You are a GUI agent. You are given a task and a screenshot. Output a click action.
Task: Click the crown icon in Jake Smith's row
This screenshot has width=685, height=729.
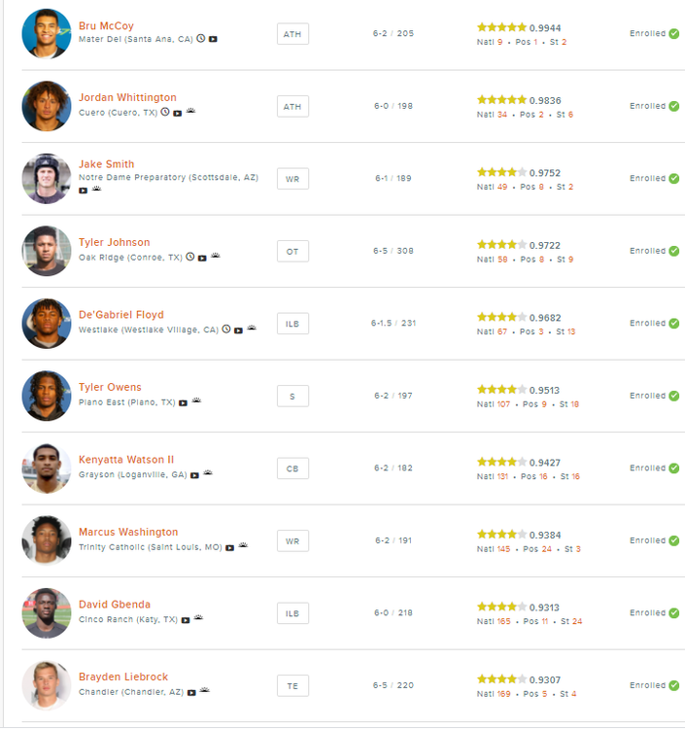(96, 190)
